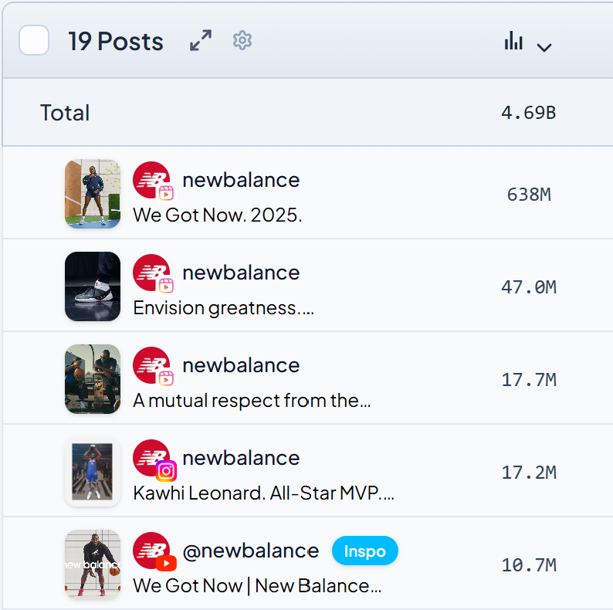Select the caption 'A mutual respect from the...'

pos(252,401)
